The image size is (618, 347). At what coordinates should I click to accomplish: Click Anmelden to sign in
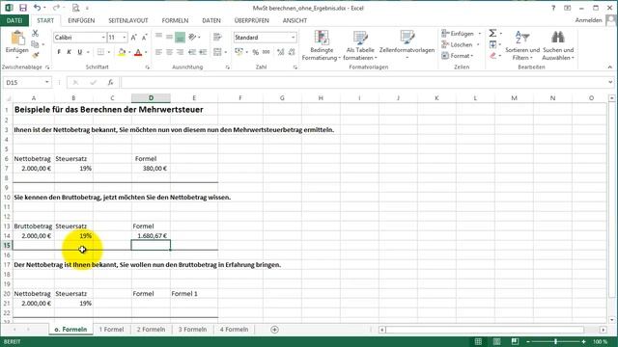click(x=588, y=20)
